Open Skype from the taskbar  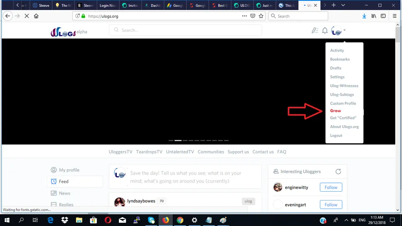tap(151, 220)
